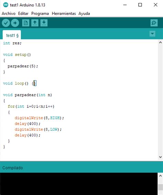Click the 'void loop() {}' line

coord(20,83)
